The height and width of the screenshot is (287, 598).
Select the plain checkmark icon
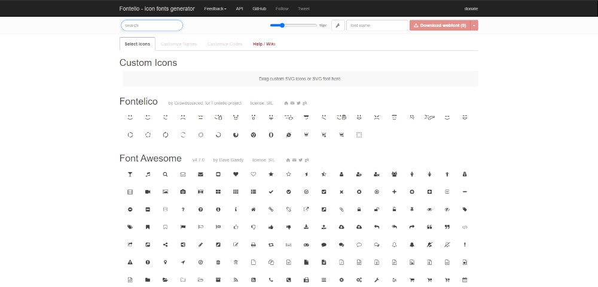(271, 192)
